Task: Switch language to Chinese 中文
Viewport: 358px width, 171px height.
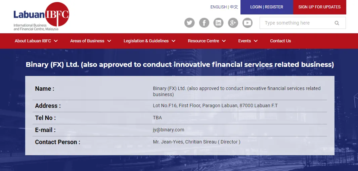Action: tap(234, 7)
